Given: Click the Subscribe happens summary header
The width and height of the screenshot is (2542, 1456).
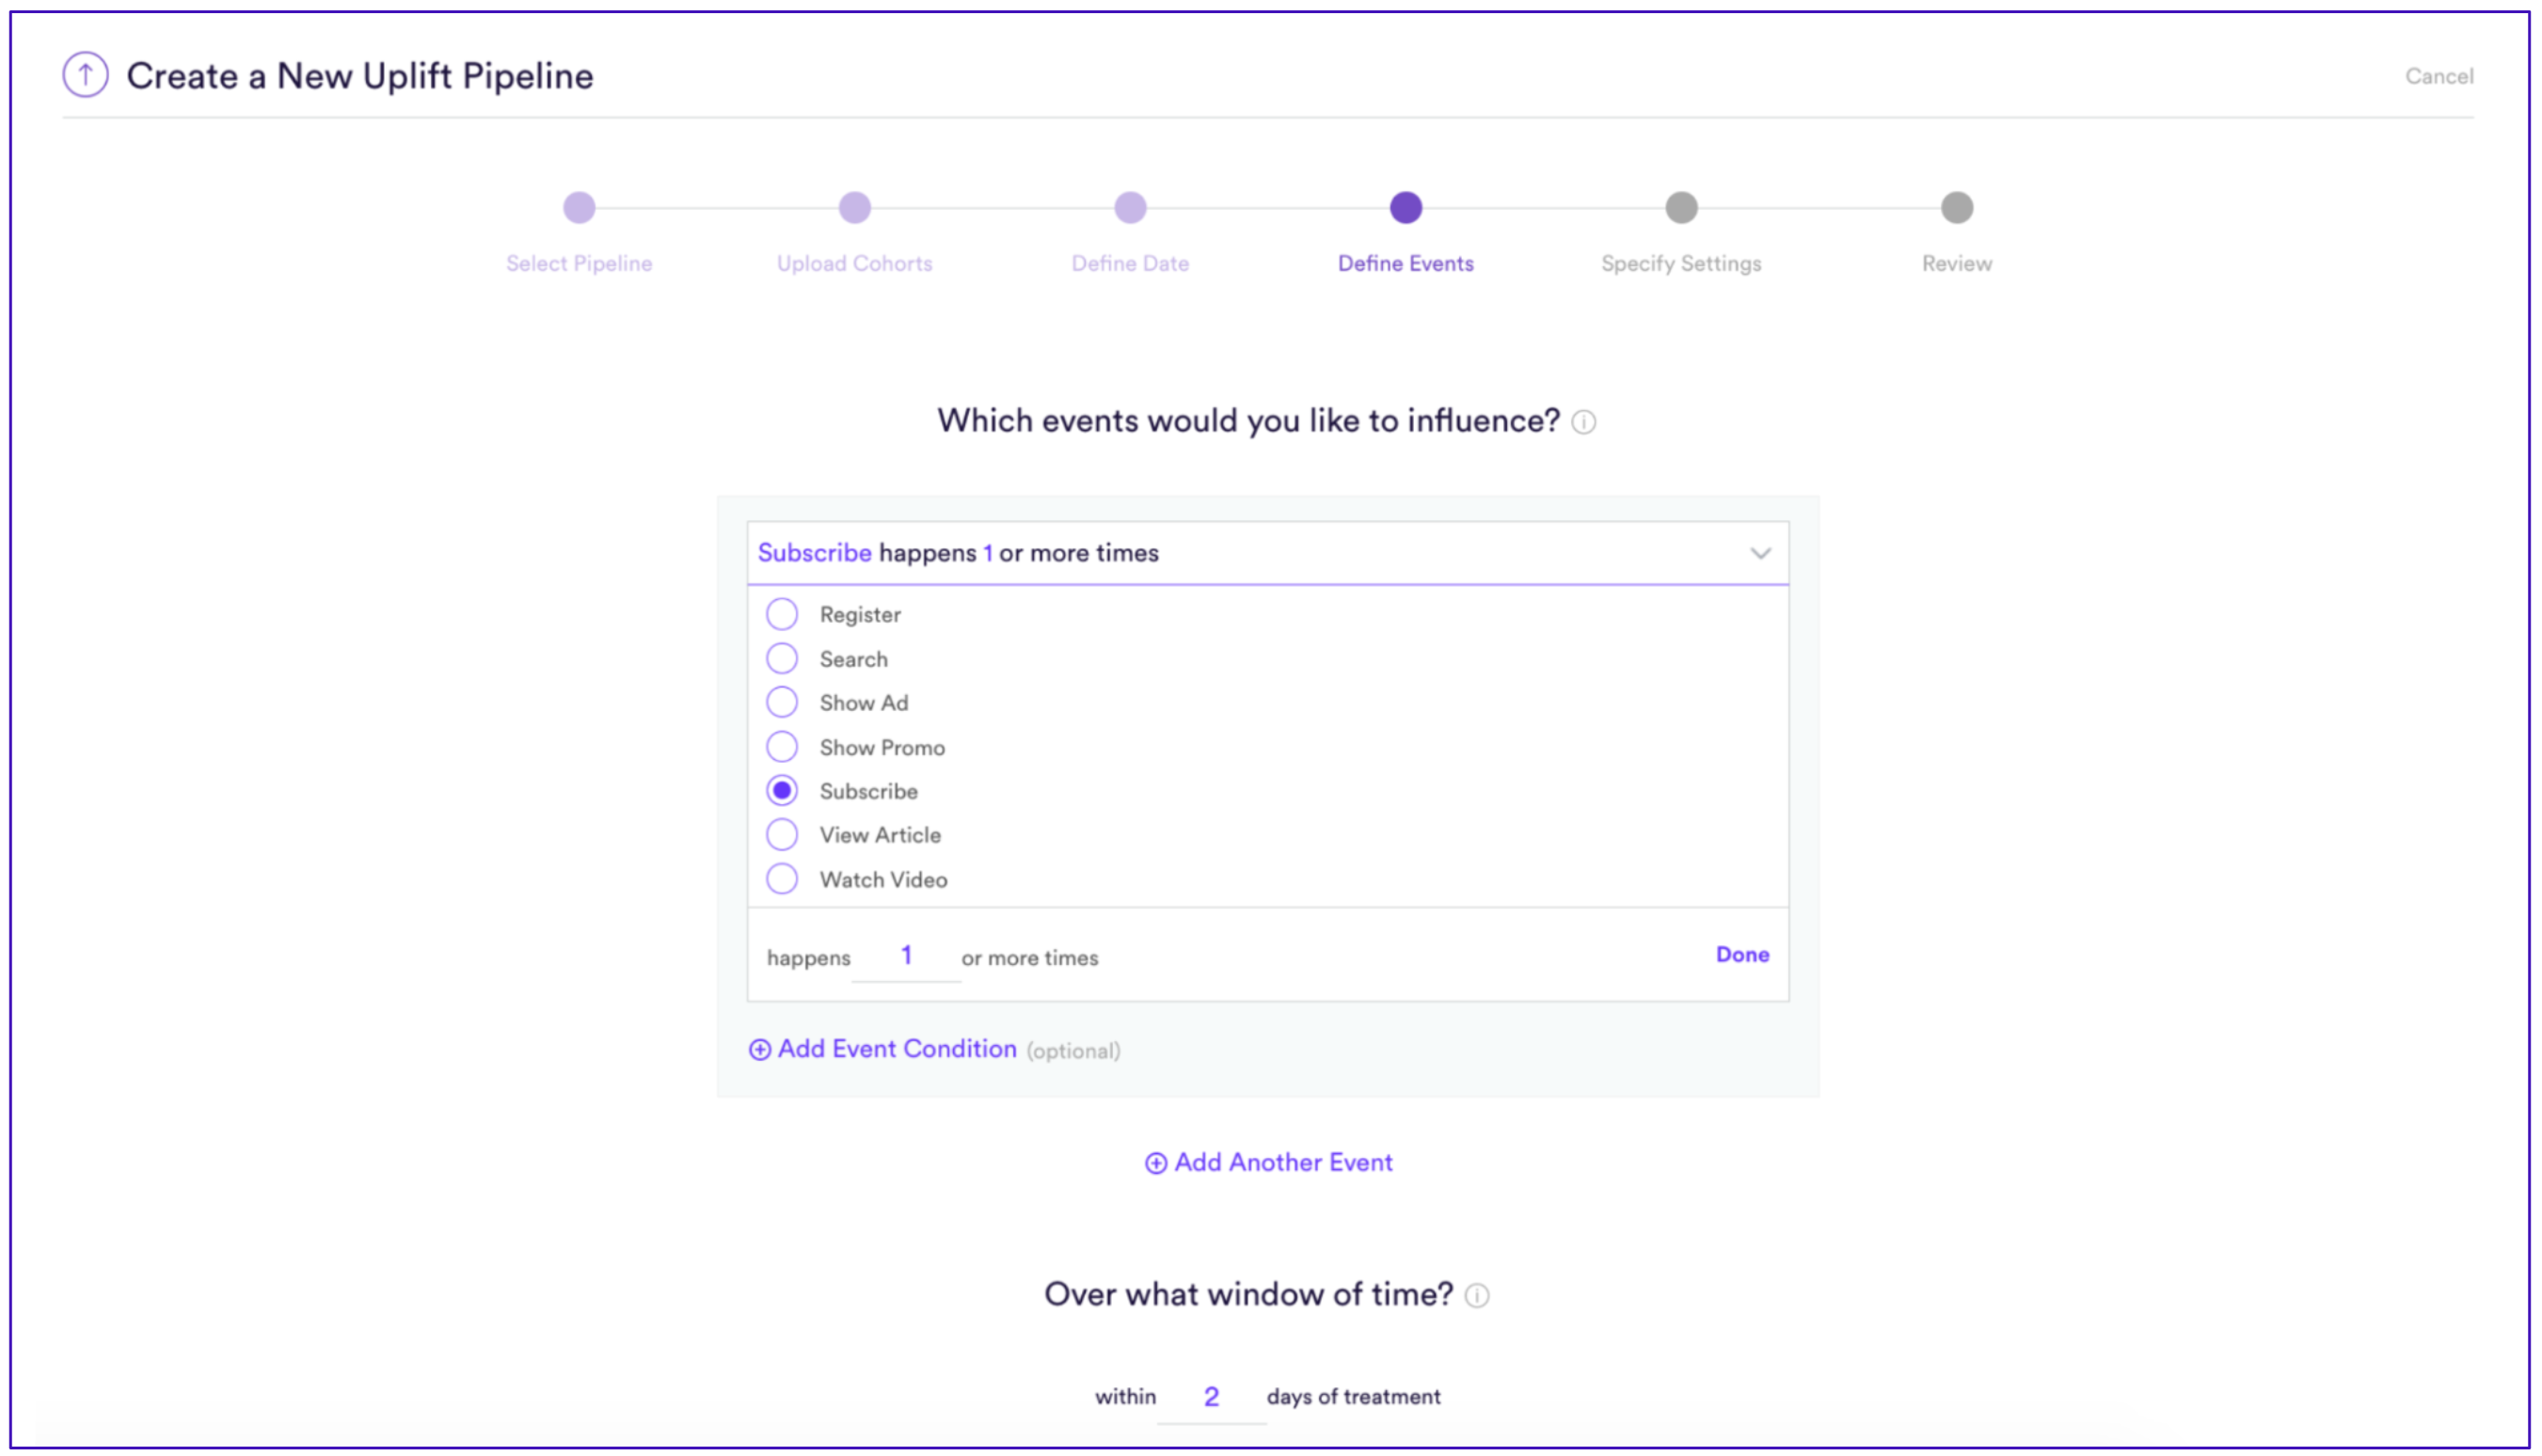Looking at the screenshot, I should 1268,553.
